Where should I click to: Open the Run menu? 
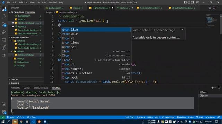click(x=44, y=2)
